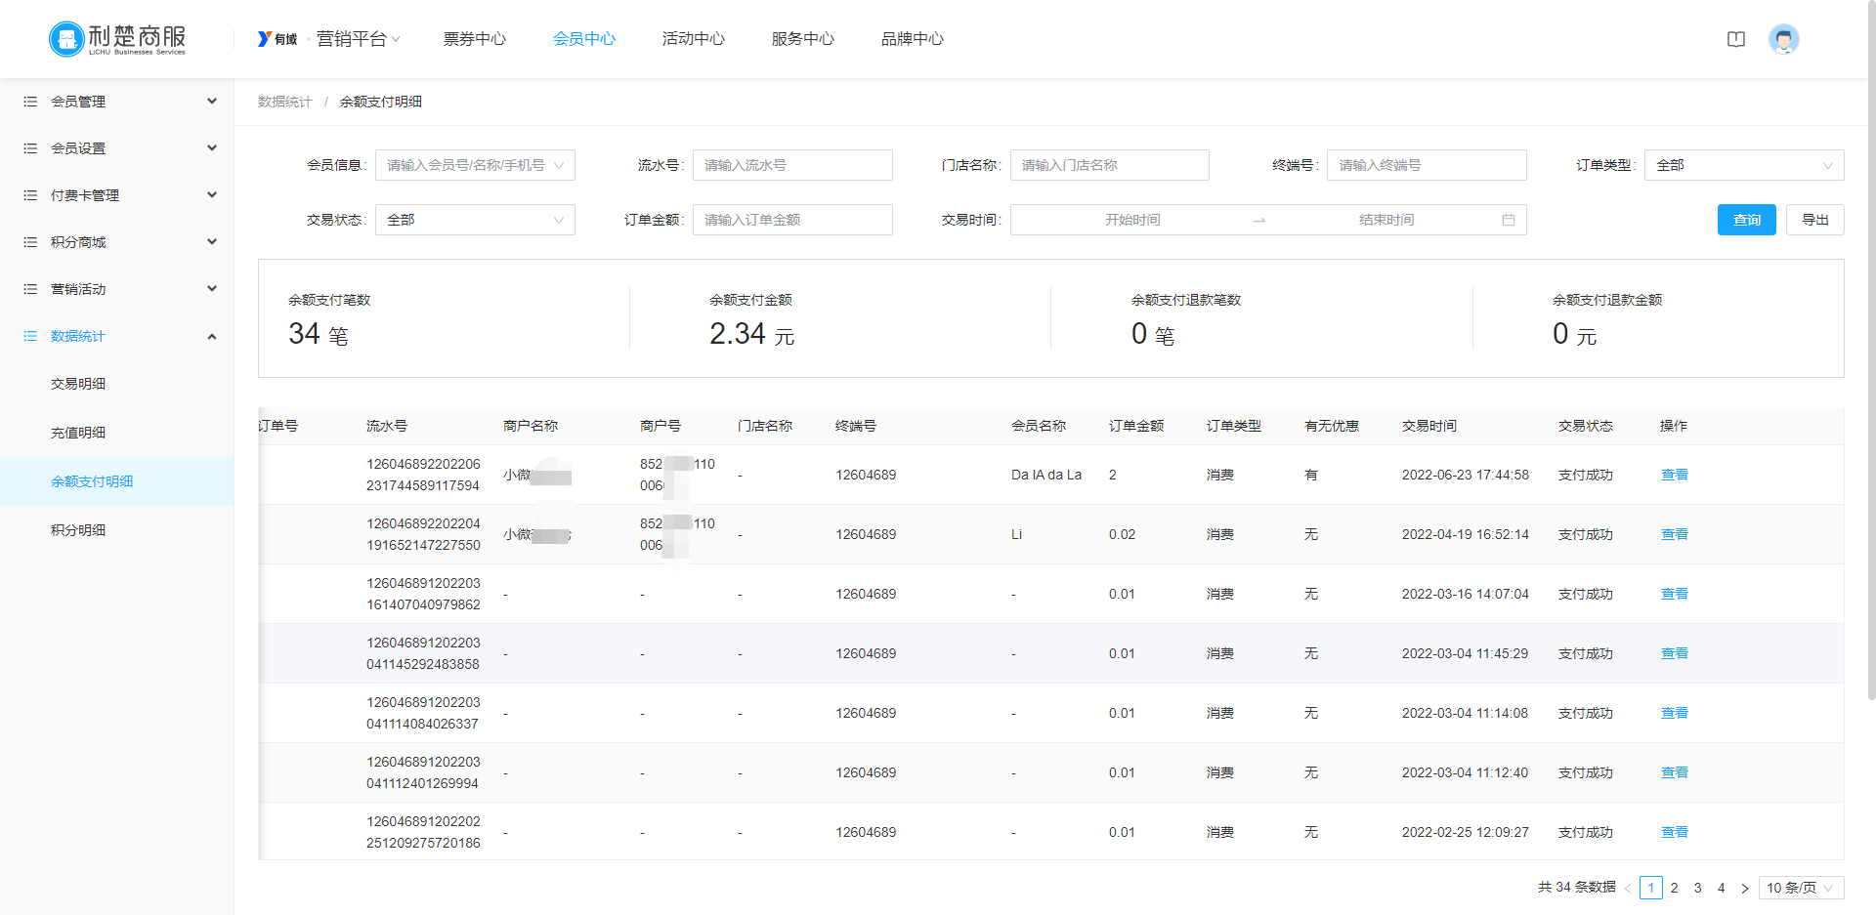The width and height of the screenshot is (1876, 915).
Task: Switch to 会员中心 tab
Action: [584, 39]
